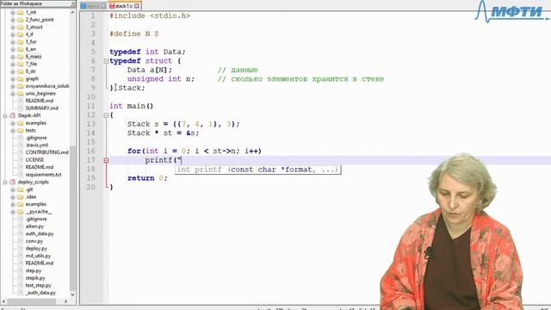The width and height of the screenshot is (551, 310).
Task: Click the 7_file folder icon
Action: pos(21,64)
